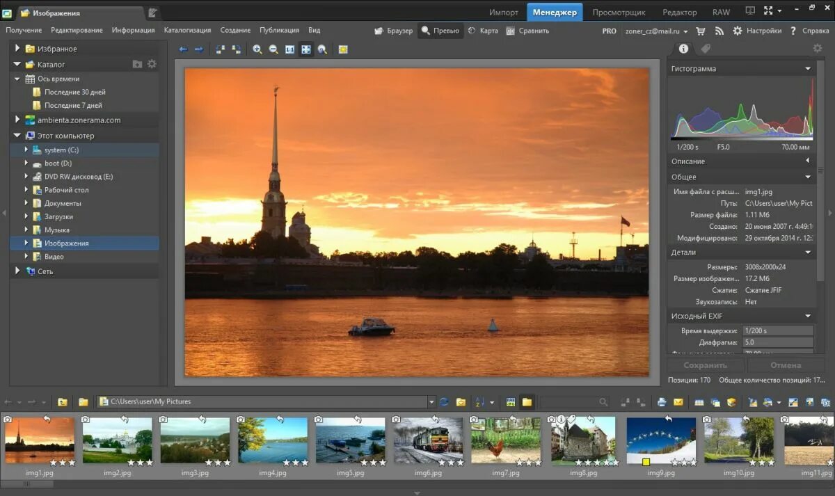Viewport: 835px width, 496px height.
Task: Refresh the folder with the blue arrows icon
Action: pos(444,402)
